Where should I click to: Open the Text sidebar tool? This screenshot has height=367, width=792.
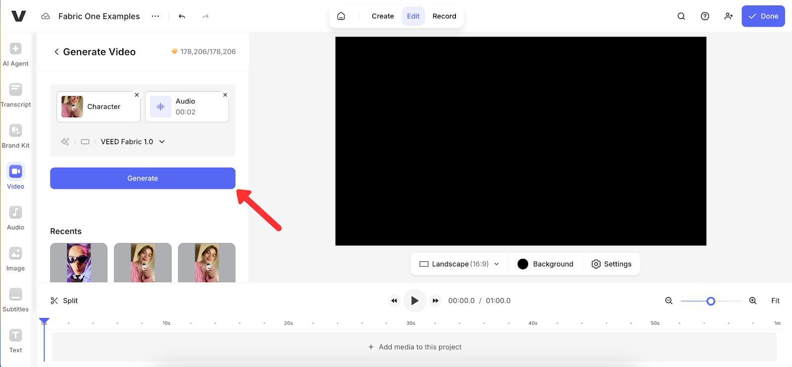15,341
